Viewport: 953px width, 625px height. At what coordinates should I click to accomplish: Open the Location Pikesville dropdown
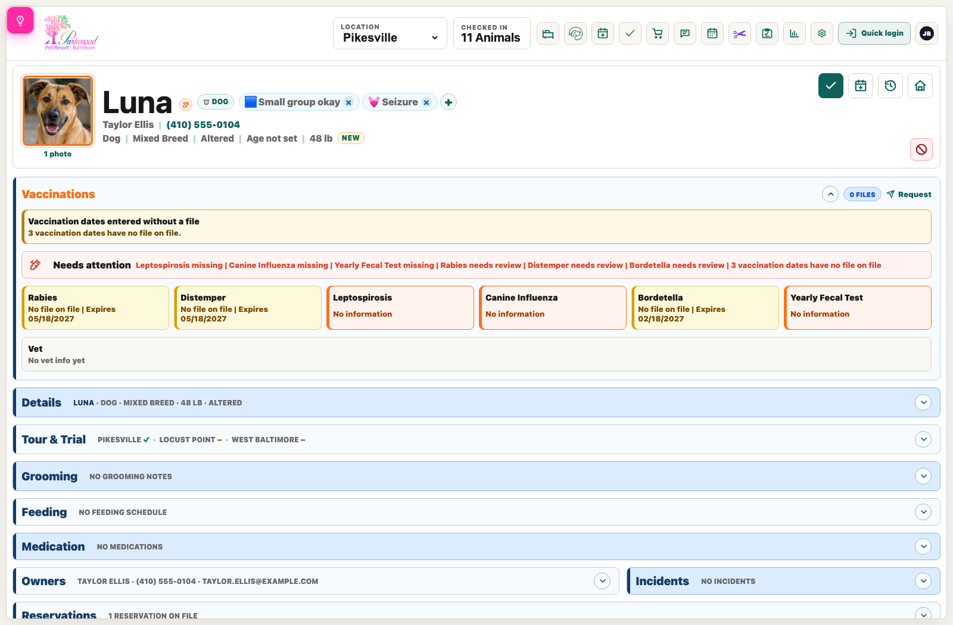click(x=390, y=33)
